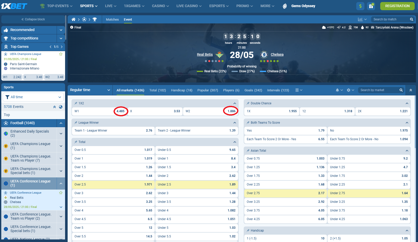Expand UEFA Champions League (1) chevron
Image resolution: width=418 pixels, height=242 pixels.
(x=61, y=146)
